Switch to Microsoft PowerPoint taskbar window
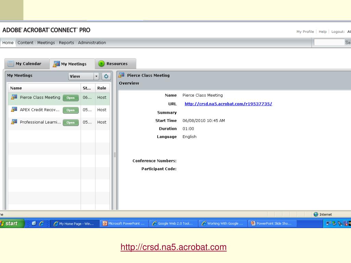The image size is (351, 263). [124, 223]
